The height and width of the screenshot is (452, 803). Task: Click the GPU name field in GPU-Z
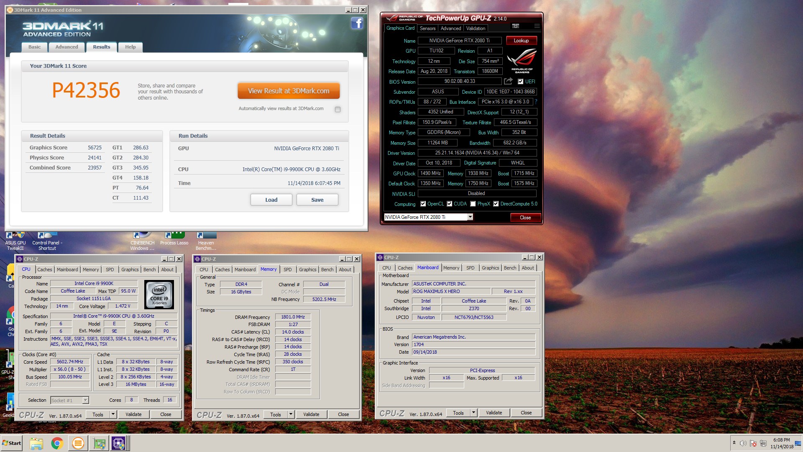(460, 41)
